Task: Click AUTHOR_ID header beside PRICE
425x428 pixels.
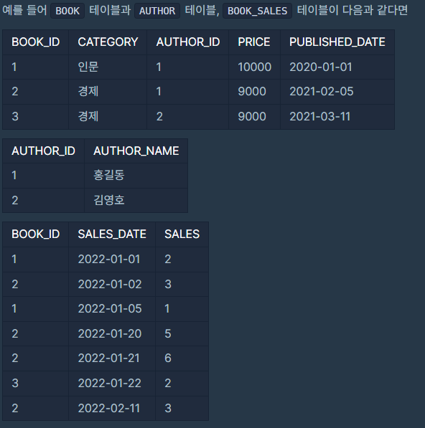Action: (188, 42)
